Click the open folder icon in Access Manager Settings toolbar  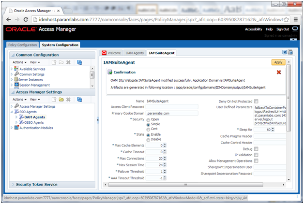[61, 100]
